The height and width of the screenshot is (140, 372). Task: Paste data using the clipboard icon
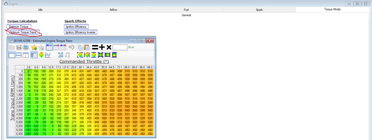coord(86,47)
